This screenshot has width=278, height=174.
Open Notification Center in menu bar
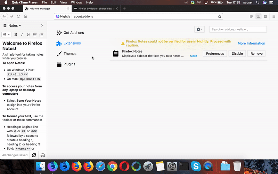[271, 2]
